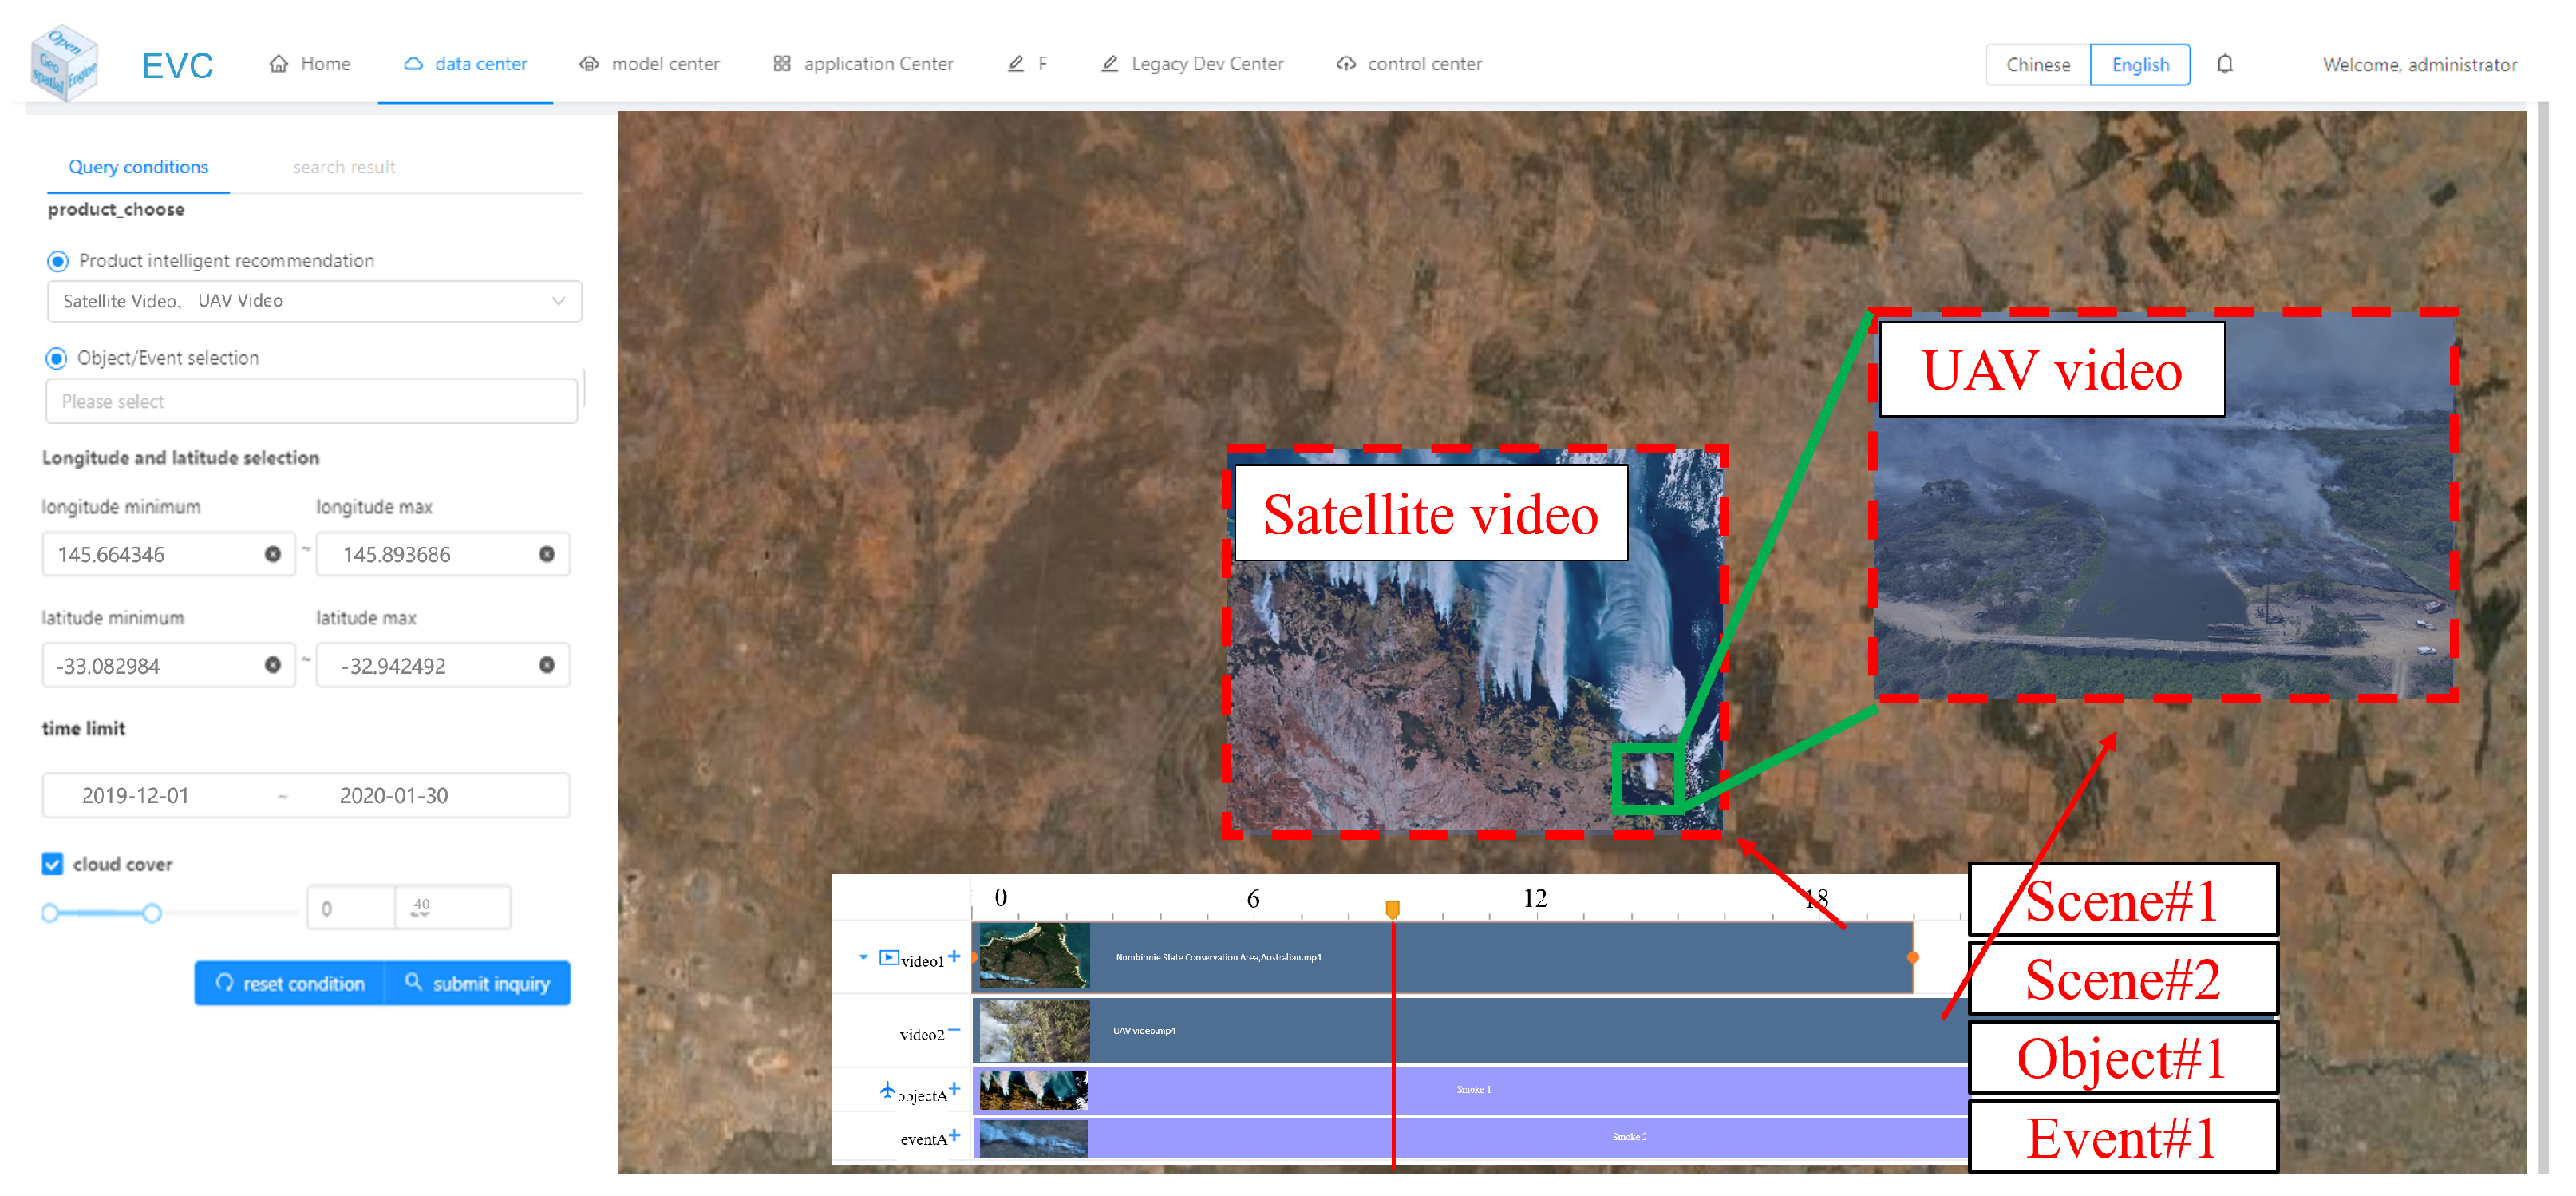Switch to the search result tab
Viewport: 2576px width, 1196px height.
344,167
